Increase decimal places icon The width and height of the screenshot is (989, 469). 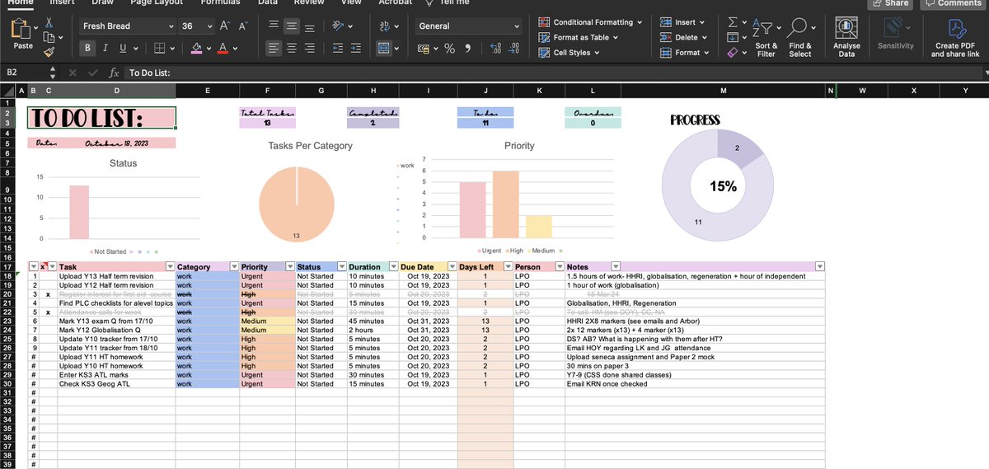pyautogui.click(x=497, y=49)
